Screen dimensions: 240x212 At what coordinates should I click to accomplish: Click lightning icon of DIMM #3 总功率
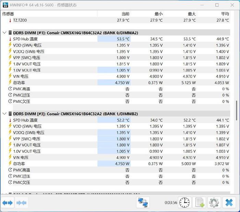(x=10, y=163)
